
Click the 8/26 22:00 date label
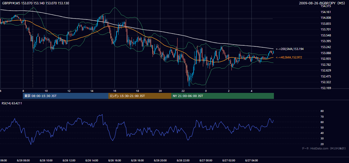click(x=183, y=161)
